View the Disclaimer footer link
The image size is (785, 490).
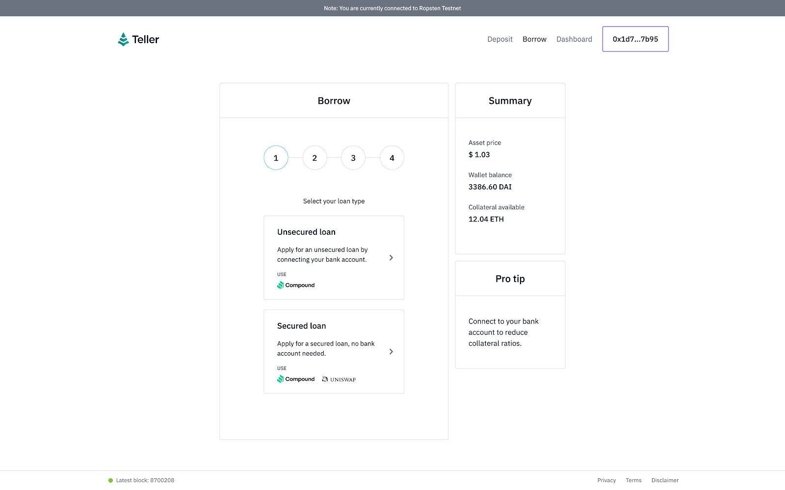[665, 481]
